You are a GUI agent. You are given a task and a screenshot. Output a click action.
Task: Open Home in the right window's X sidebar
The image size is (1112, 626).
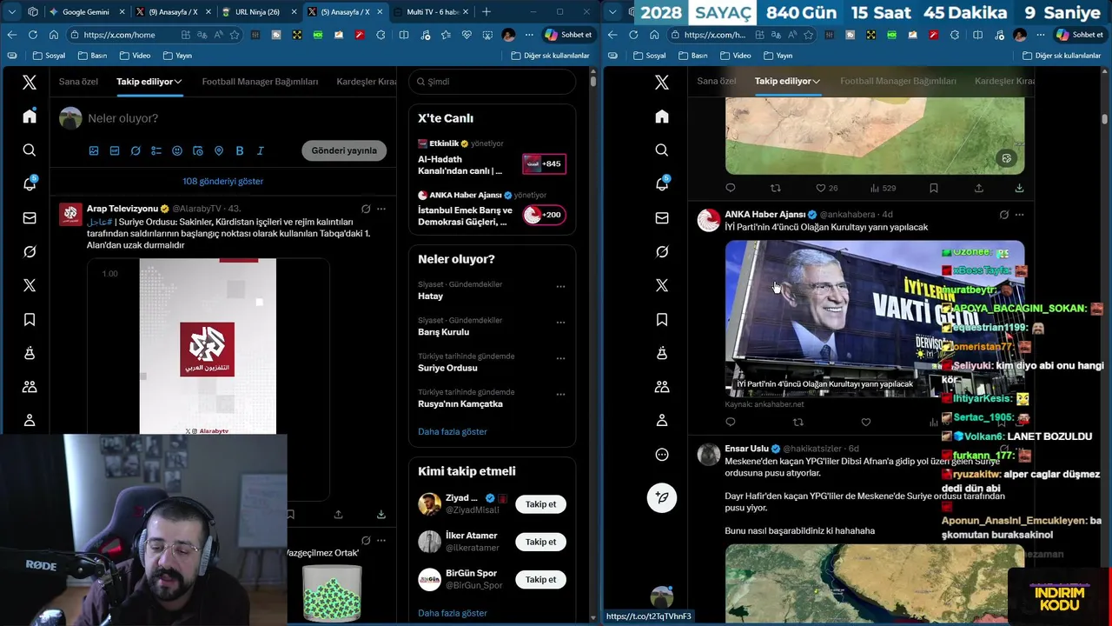click(662, 117)
